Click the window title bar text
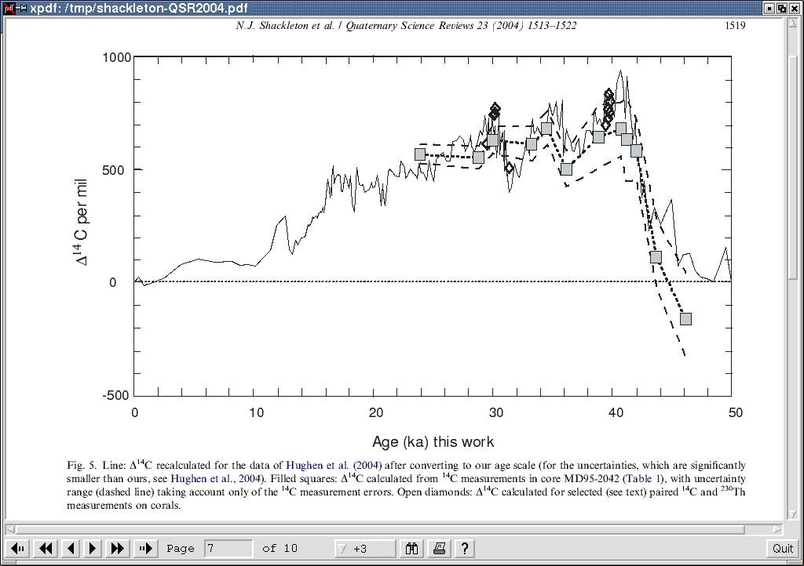The image size is (804, 566). (138, 8)
